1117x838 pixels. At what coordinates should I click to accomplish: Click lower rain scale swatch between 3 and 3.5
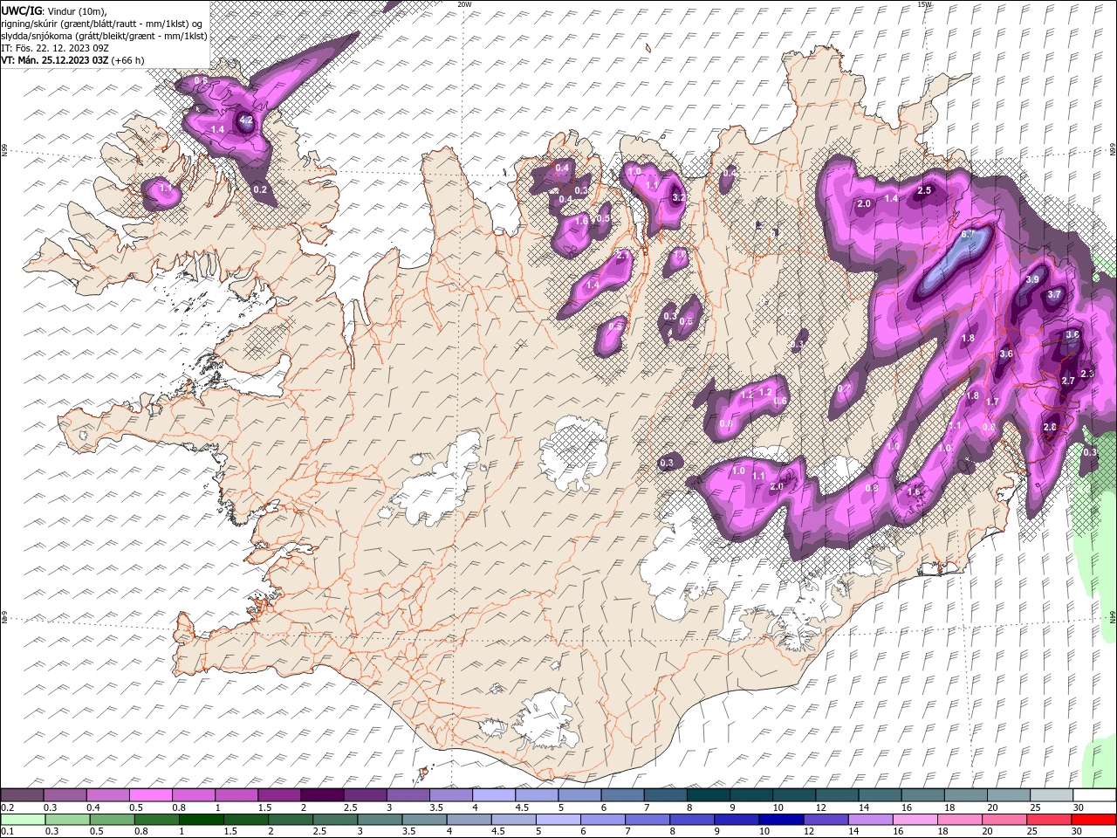tap(380, 819)
